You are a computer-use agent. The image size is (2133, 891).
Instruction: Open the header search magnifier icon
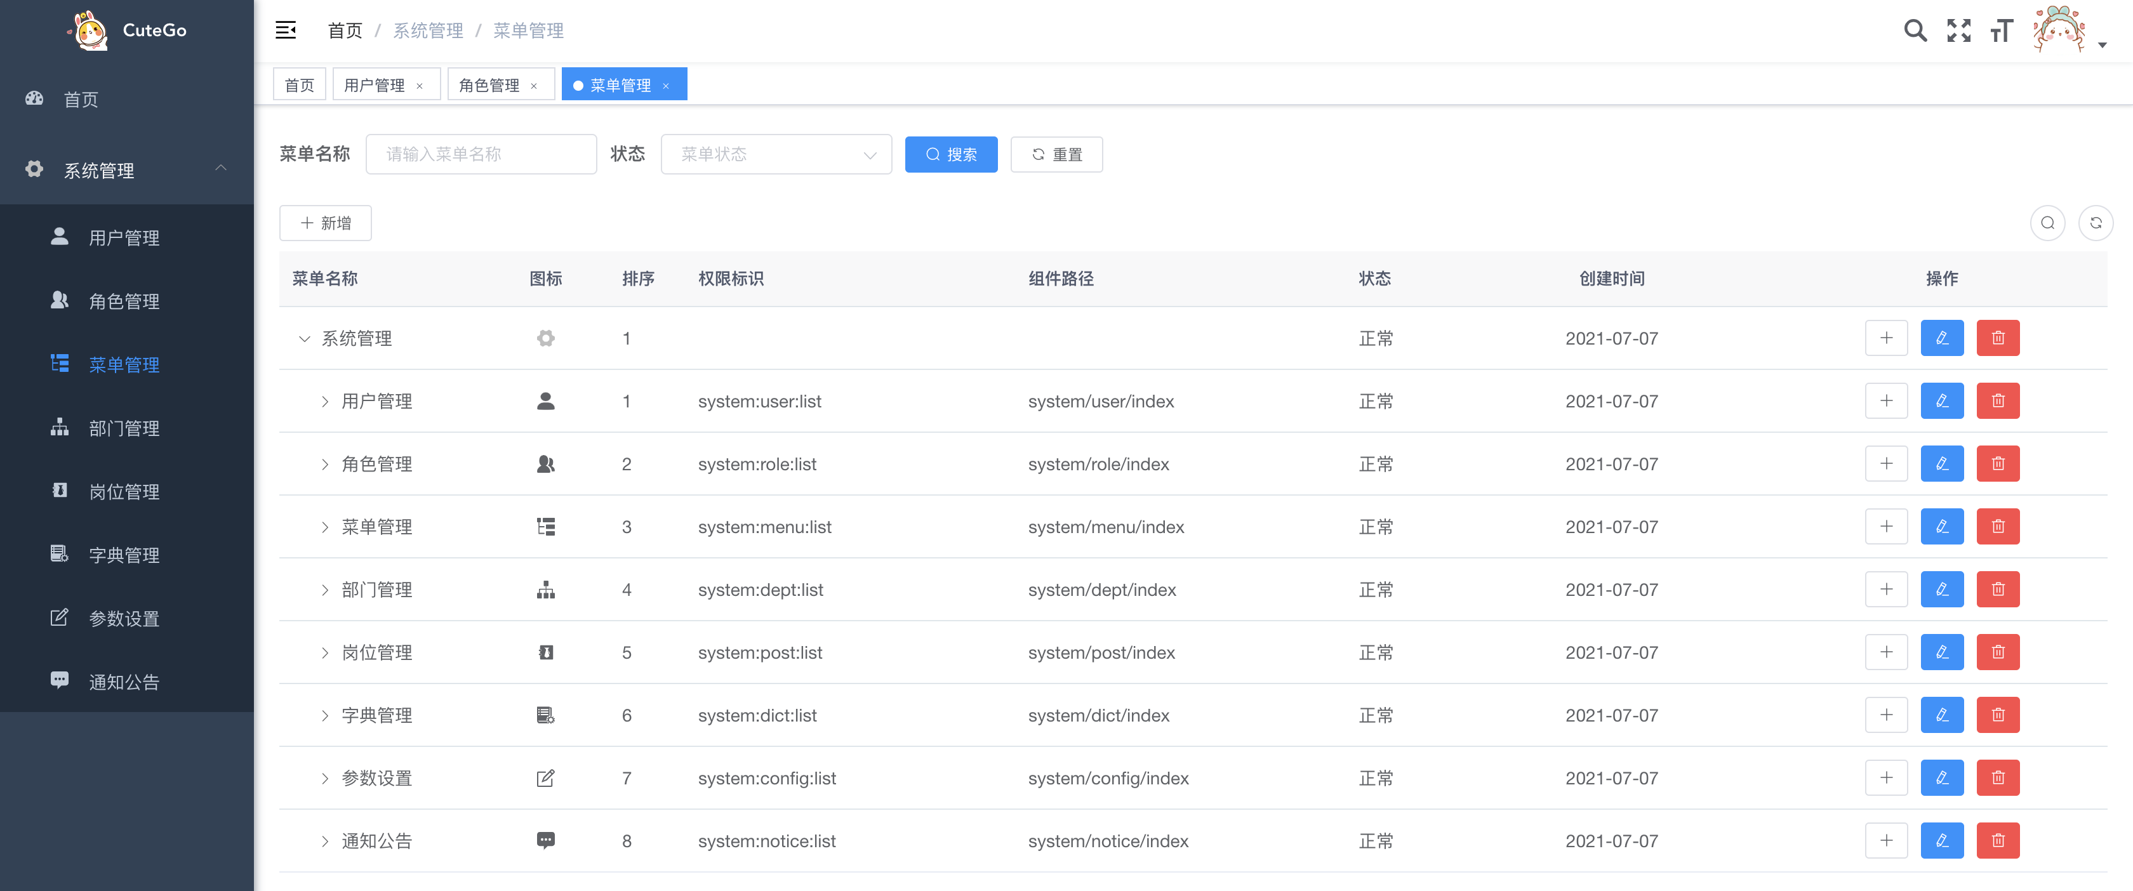point(1915,30)
